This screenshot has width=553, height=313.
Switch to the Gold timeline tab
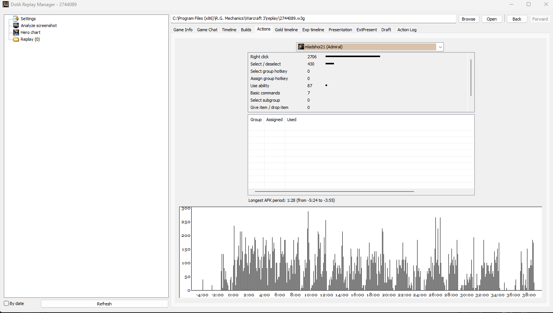pyautogui.click(x=286, y=30)
